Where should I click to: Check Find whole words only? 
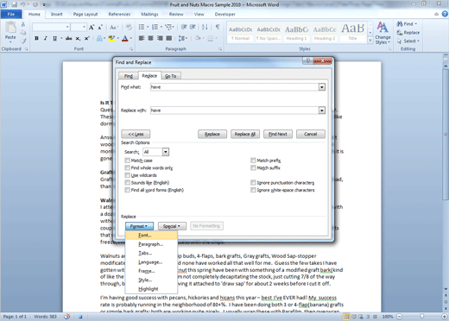128,167
